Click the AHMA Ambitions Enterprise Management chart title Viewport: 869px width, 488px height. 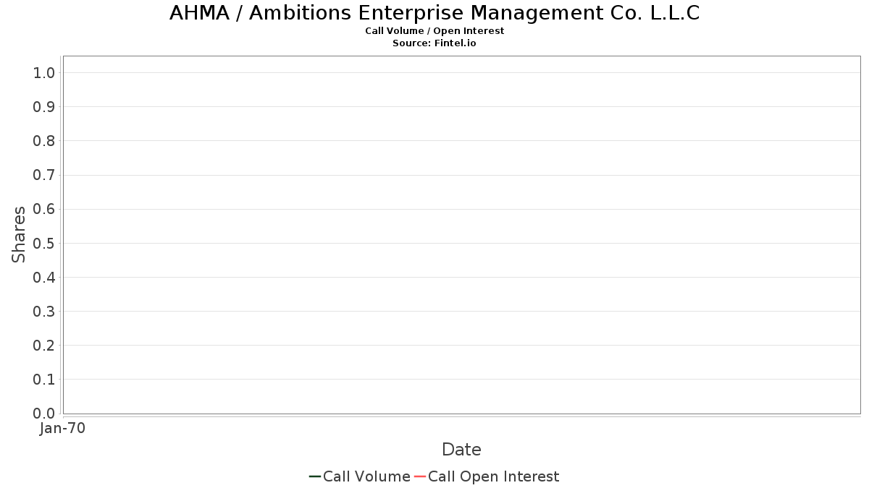[x=434, y=13]
